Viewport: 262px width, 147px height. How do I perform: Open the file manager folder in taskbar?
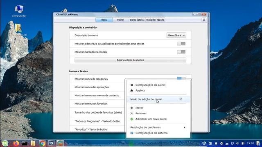point(33,143)
